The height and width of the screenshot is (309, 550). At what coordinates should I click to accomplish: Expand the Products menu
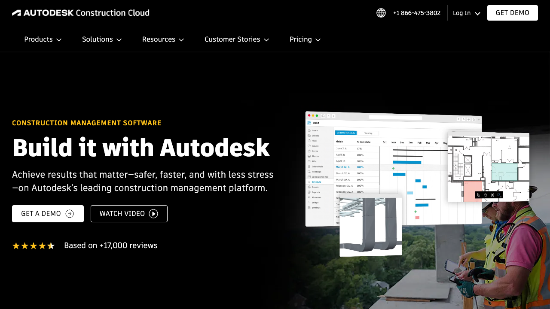click(43, 39)
